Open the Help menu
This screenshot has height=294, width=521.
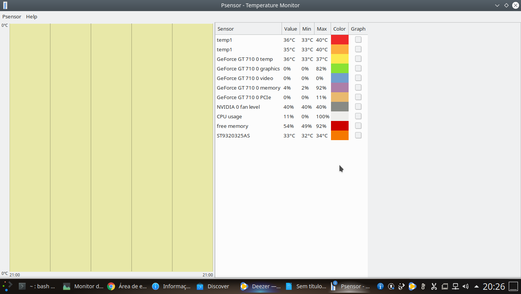(31, 16)
